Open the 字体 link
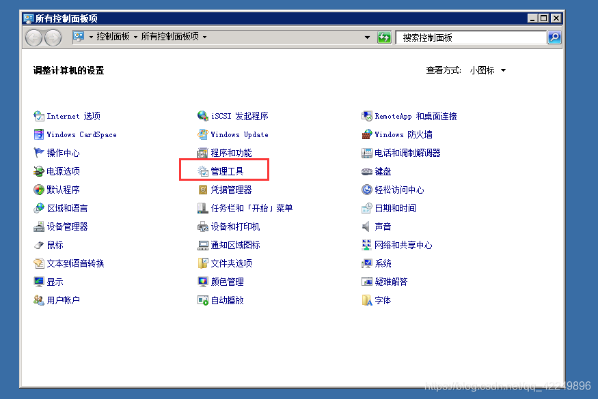Screen dimensions: 598x399 [383, 300]
